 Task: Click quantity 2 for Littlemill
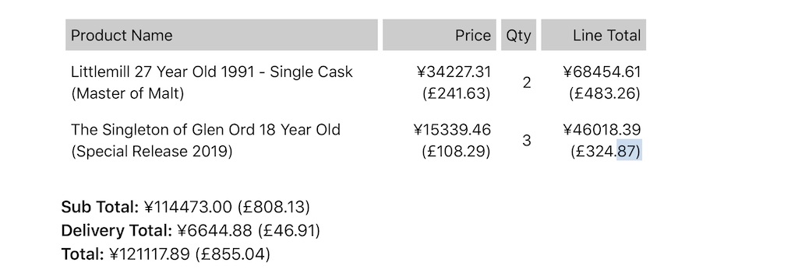coord(527,82)
